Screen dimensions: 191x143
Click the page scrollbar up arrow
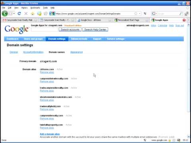pyautogui.click(x=189, y=25)
